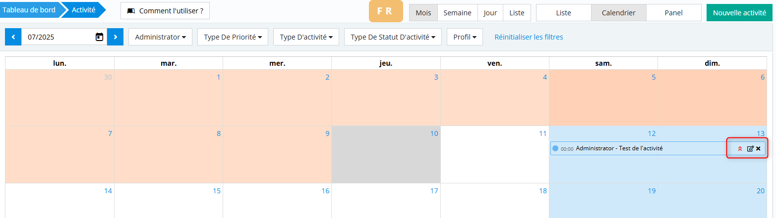This screenshot has height=218, width=776.
Task: Open the Type De Priorité dropdown
Action: click(x=233, y=37)
